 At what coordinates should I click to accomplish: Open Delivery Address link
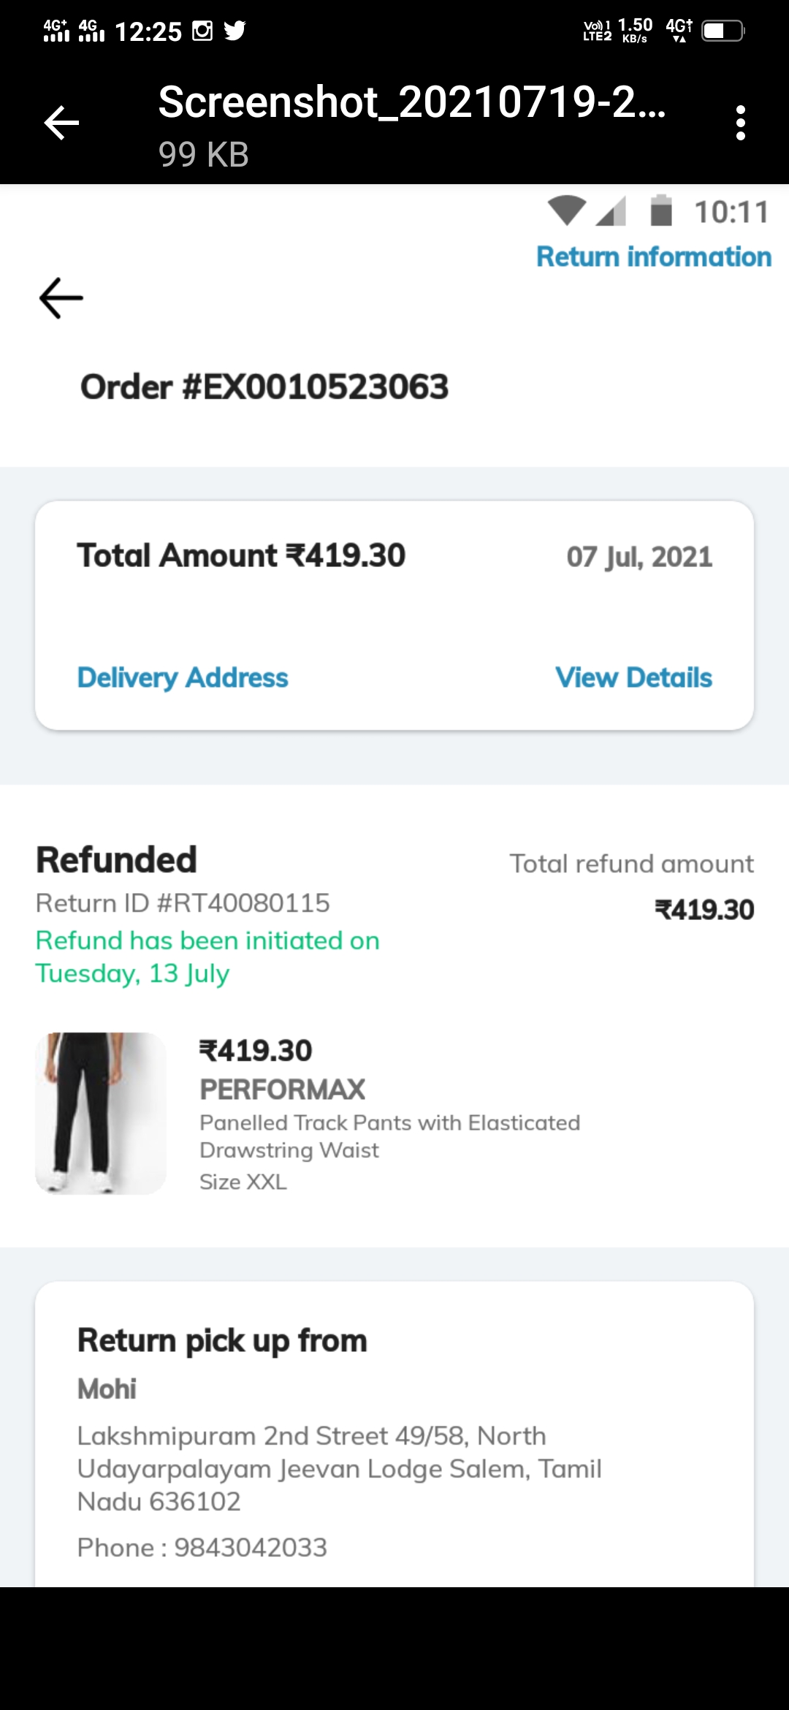[183, 677]
